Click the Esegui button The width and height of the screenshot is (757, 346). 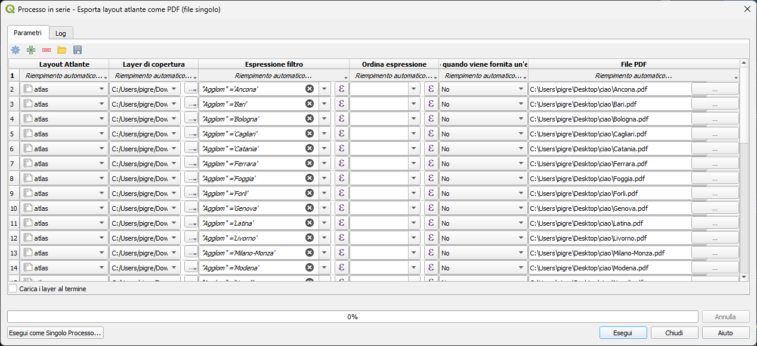(622, 333)
